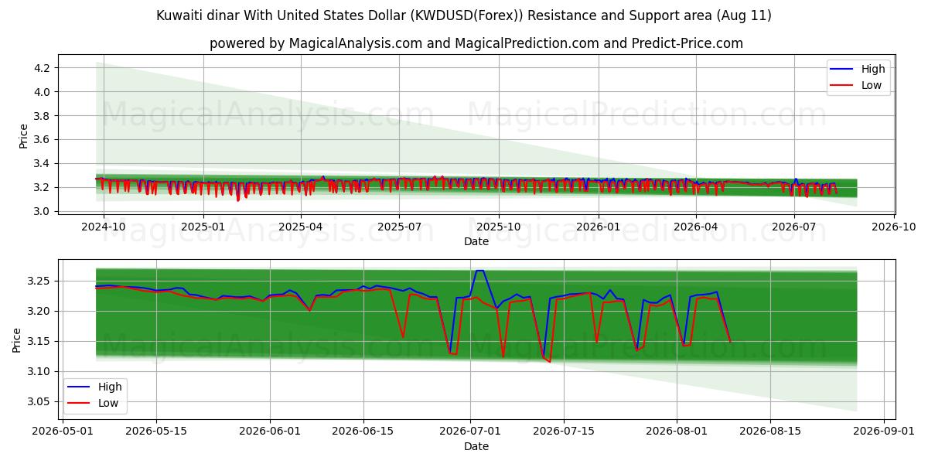Click the '3.25' price tick on lower chart
This screenshot has width=928, height=464.
(x=40, y=281)
